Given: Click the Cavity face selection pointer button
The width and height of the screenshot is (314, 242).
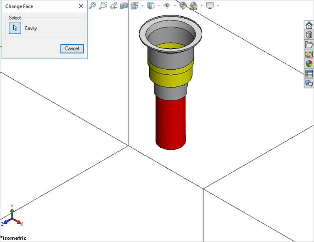Looking at the screenshot, I should coord(15,28).
